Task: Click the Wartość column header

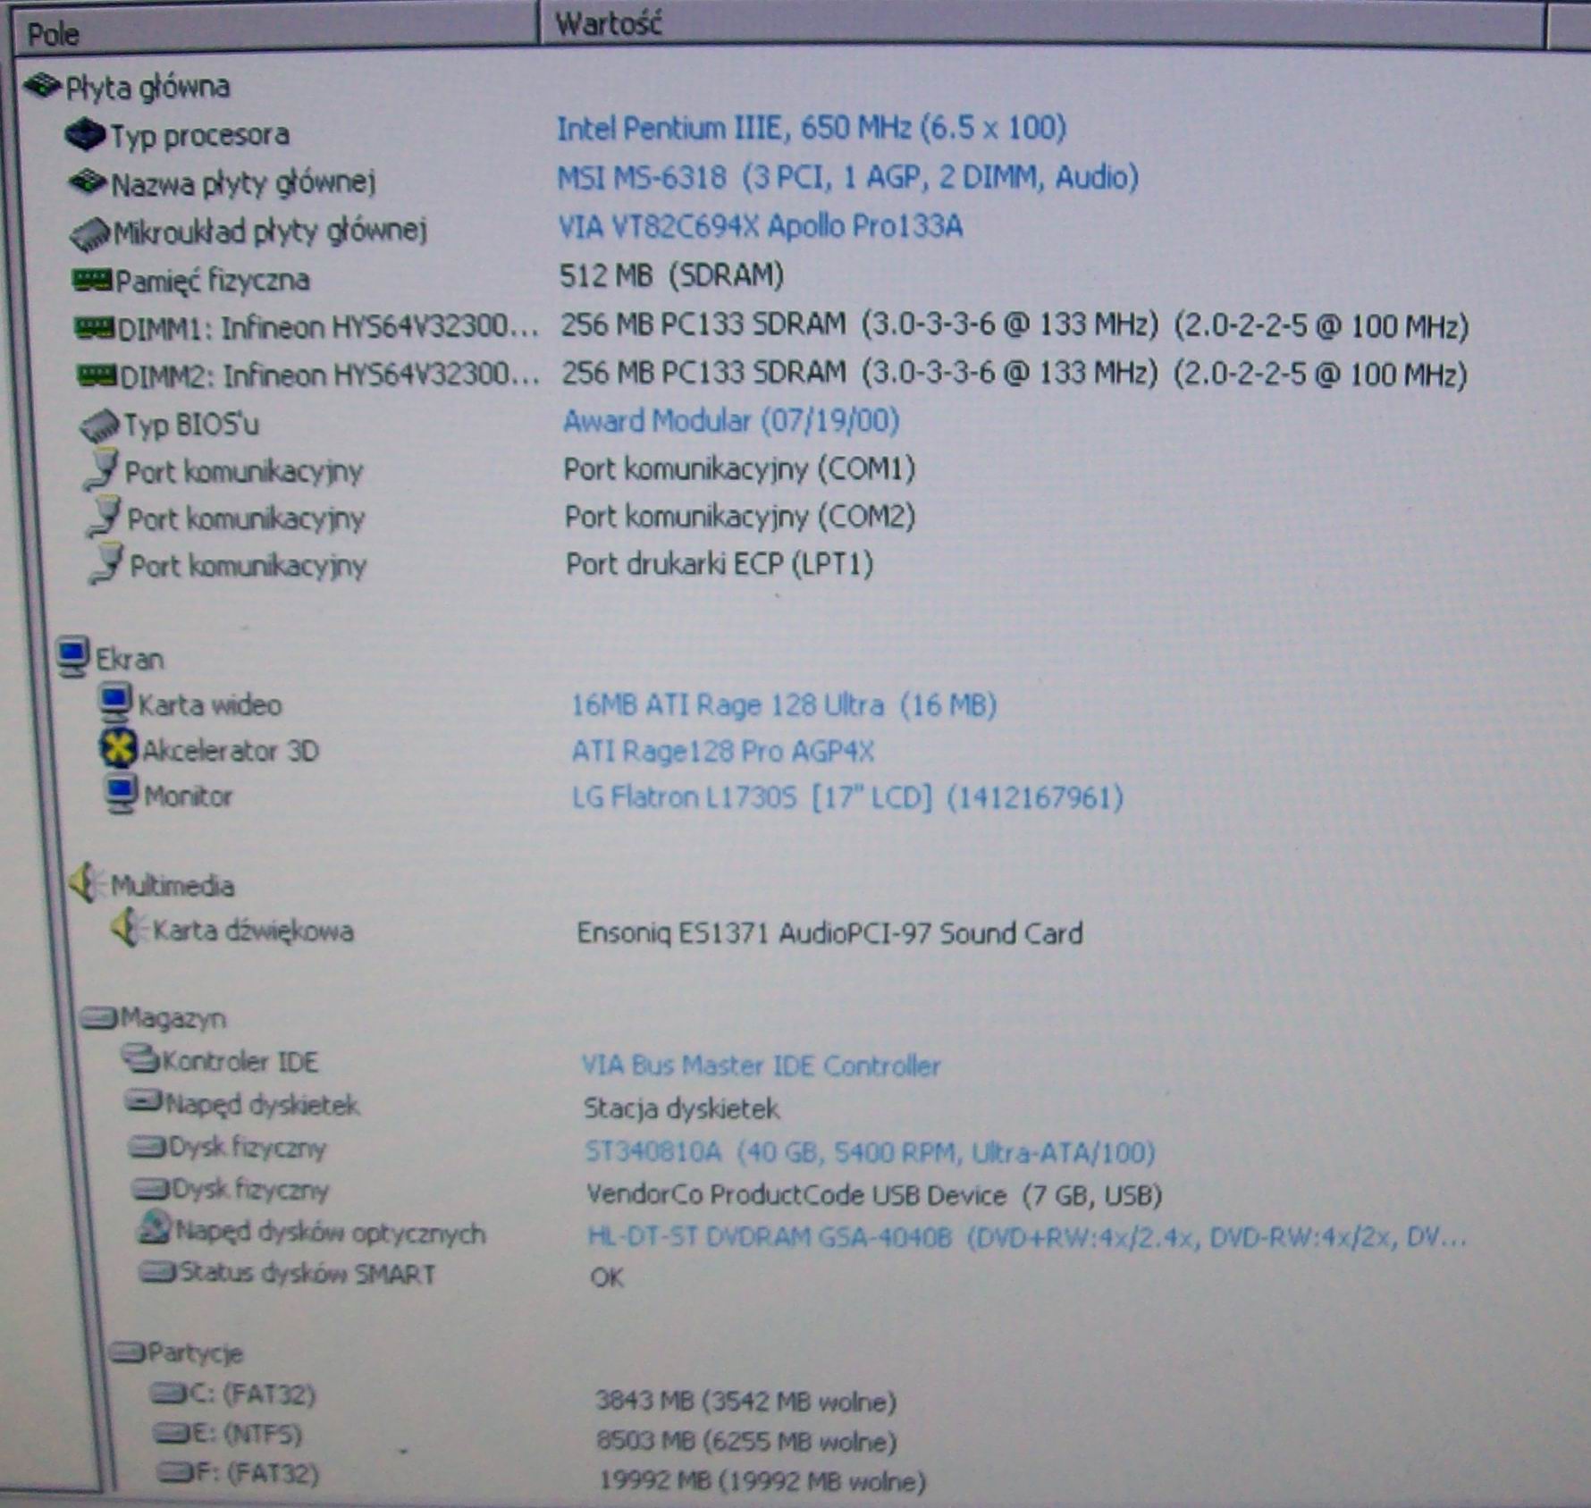Action: tap(1041, 25)
